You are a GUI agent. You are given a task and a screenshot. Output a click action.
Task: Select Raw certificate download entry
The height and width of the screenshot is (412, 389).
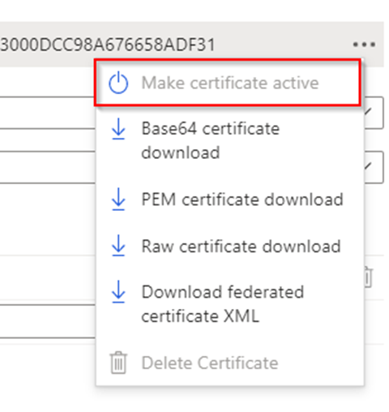[x=229, y=246]
